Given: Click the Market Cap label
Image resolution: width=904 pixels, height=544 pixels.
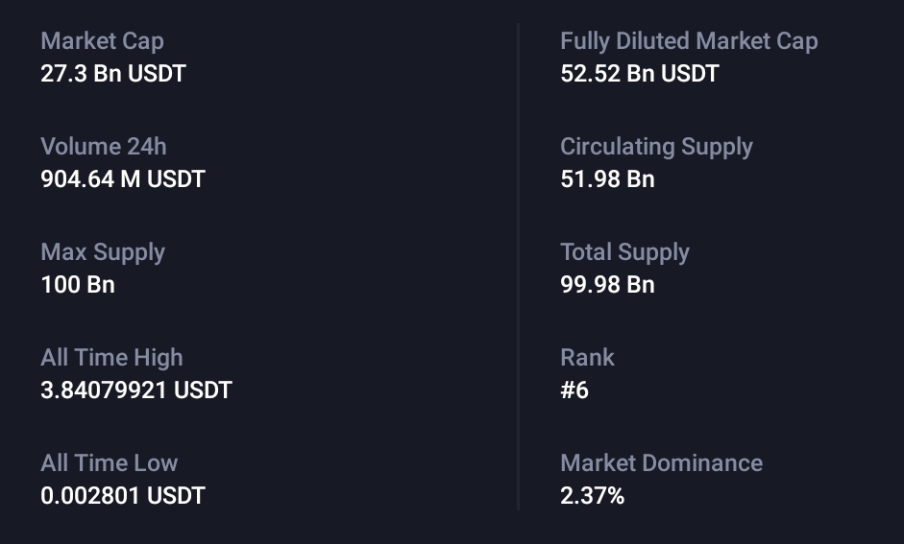Looking at the screenshot, I should coord(102,41).
